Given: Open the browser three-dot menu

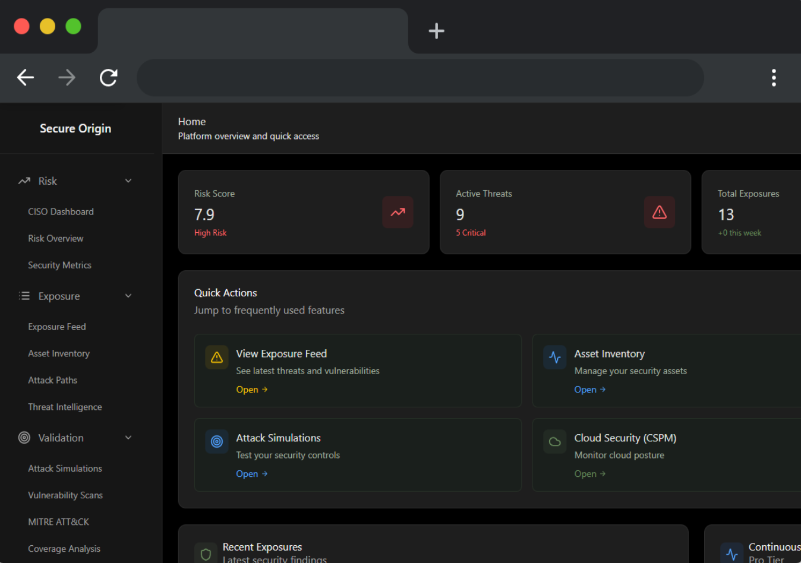Looking at the screenshot, I should (774, 77).
